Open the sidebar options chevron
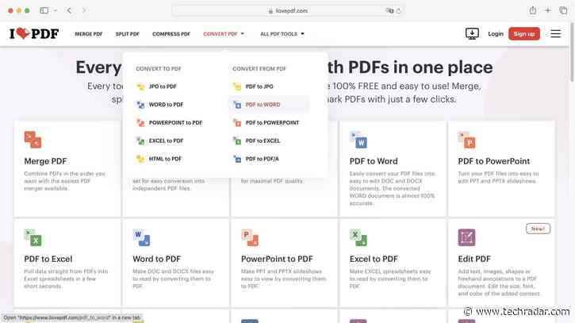 point(56,10)
